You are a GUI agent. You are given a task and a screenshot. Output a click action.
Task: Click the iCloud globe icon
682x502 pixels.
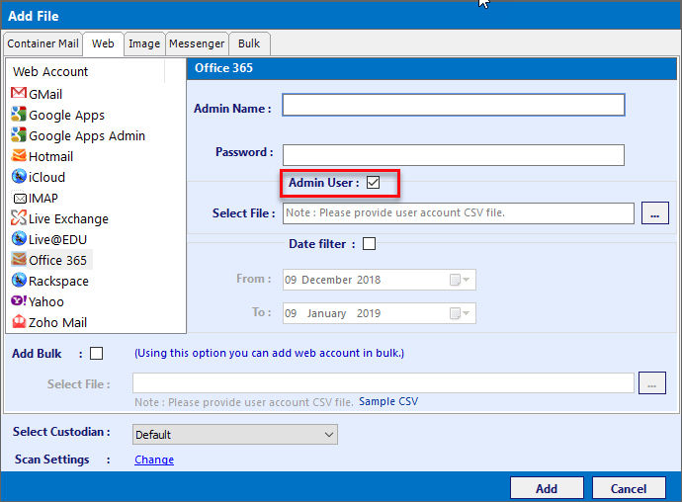(x=19, y=176)
